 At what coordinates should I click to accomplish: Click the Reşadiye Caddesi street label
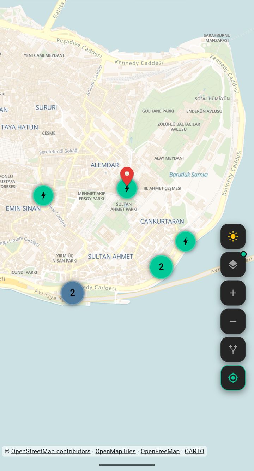pos(79,48)
